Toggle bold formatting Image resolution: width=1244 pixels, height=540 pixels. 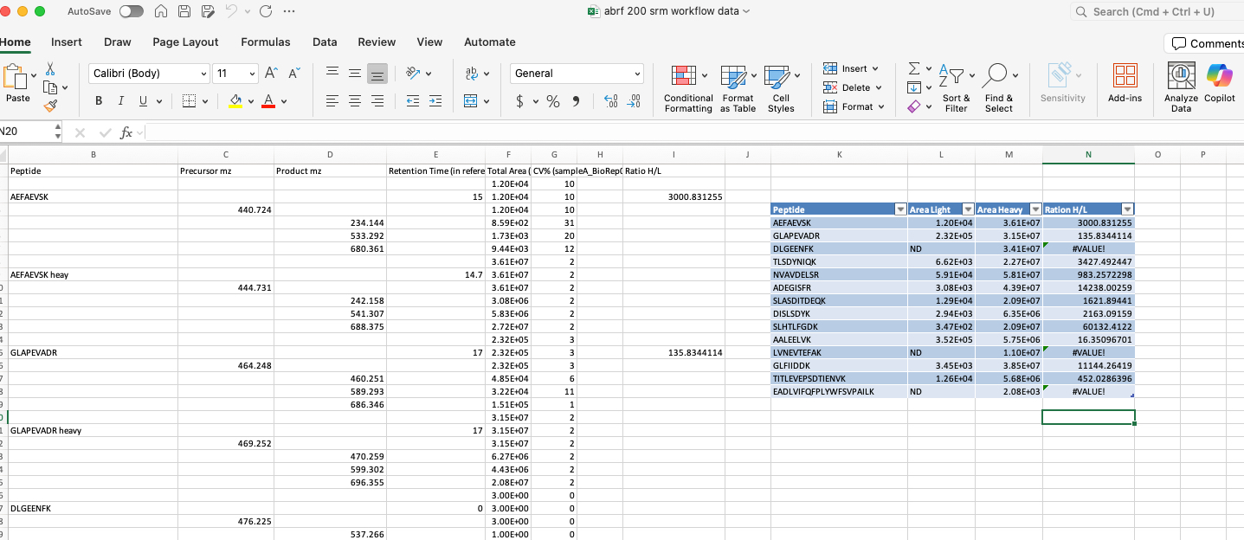coord(99,101)
